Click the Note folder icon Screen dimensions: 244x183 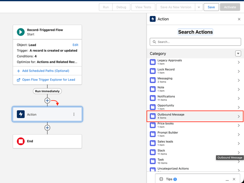[153, 89]
